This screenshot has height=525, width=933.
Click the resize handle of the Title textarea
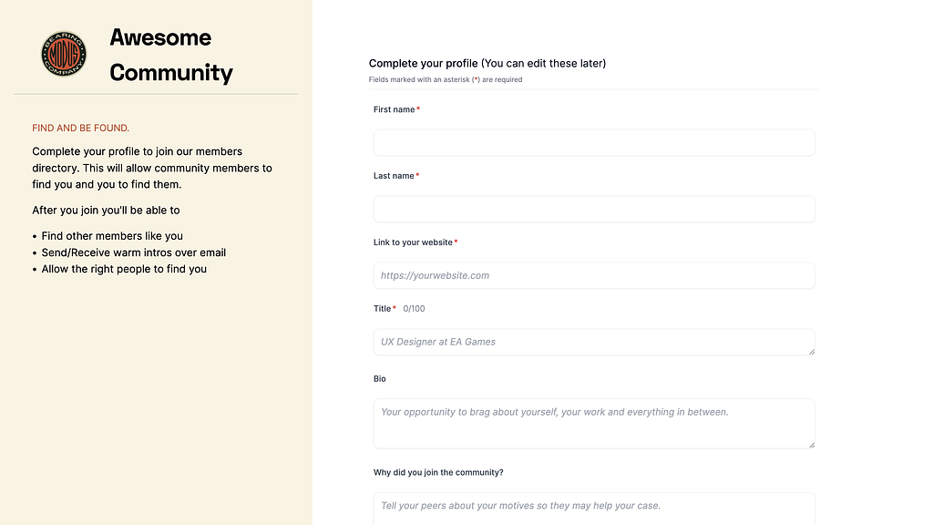tap(811, 352)
